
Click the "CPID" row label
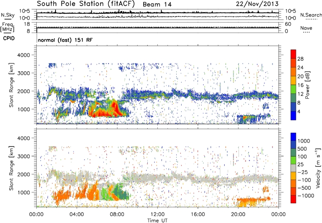point(9,38)
